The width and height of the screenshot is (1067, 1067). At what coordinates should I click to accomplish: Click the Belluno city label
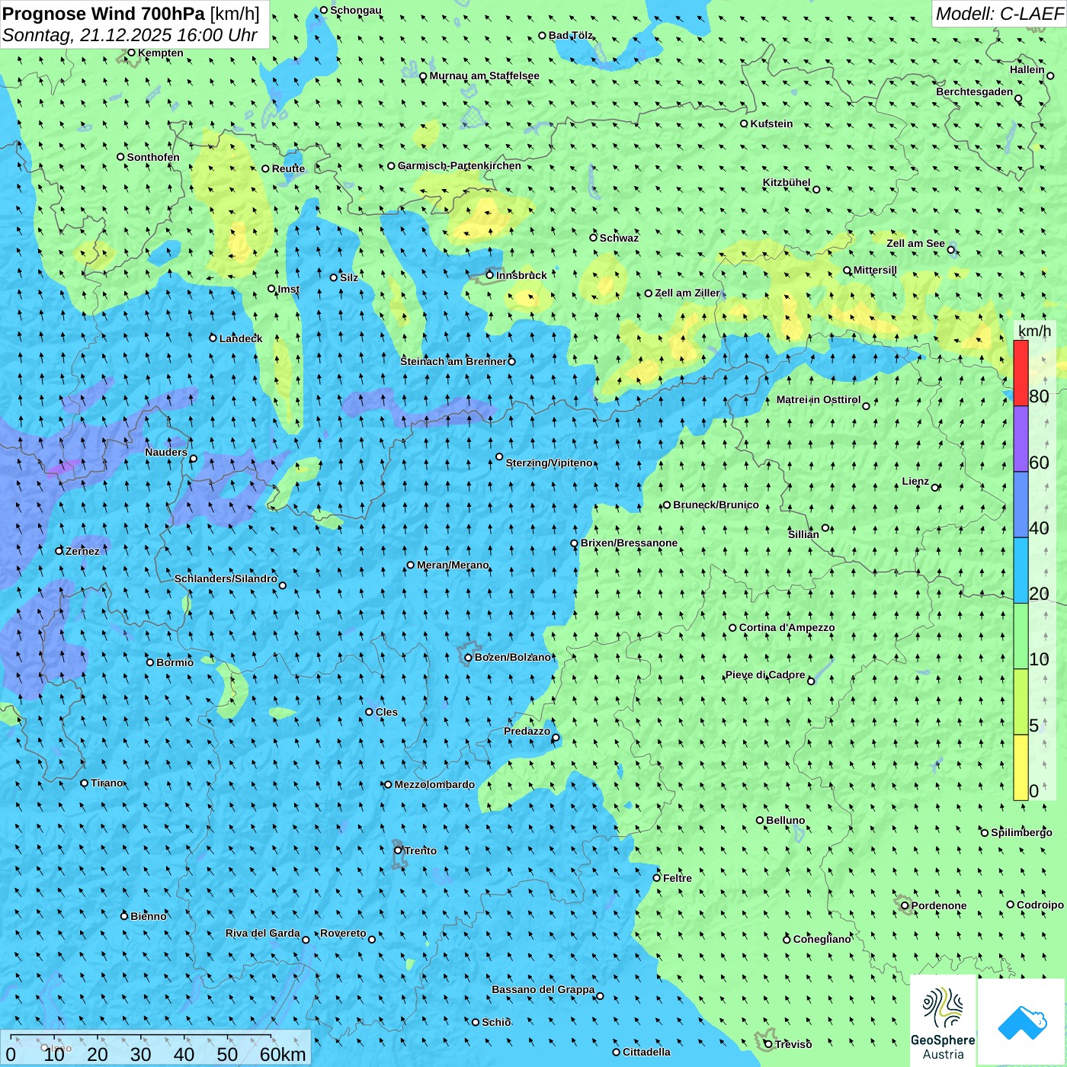[x=786, y=821]
